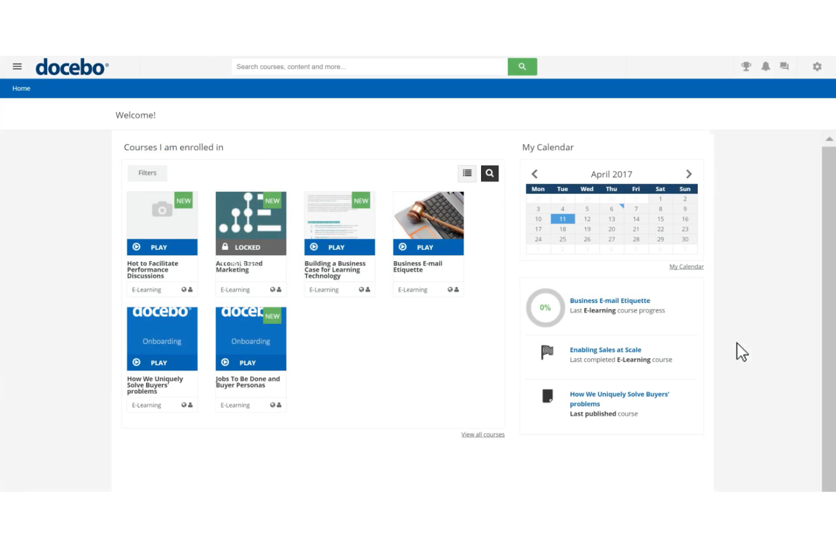The height and width of the screenshot is (557, 836).
Task: Click the locked icon on Account Based Marketing
Action: pyautogui.click(x=226, y=247)
